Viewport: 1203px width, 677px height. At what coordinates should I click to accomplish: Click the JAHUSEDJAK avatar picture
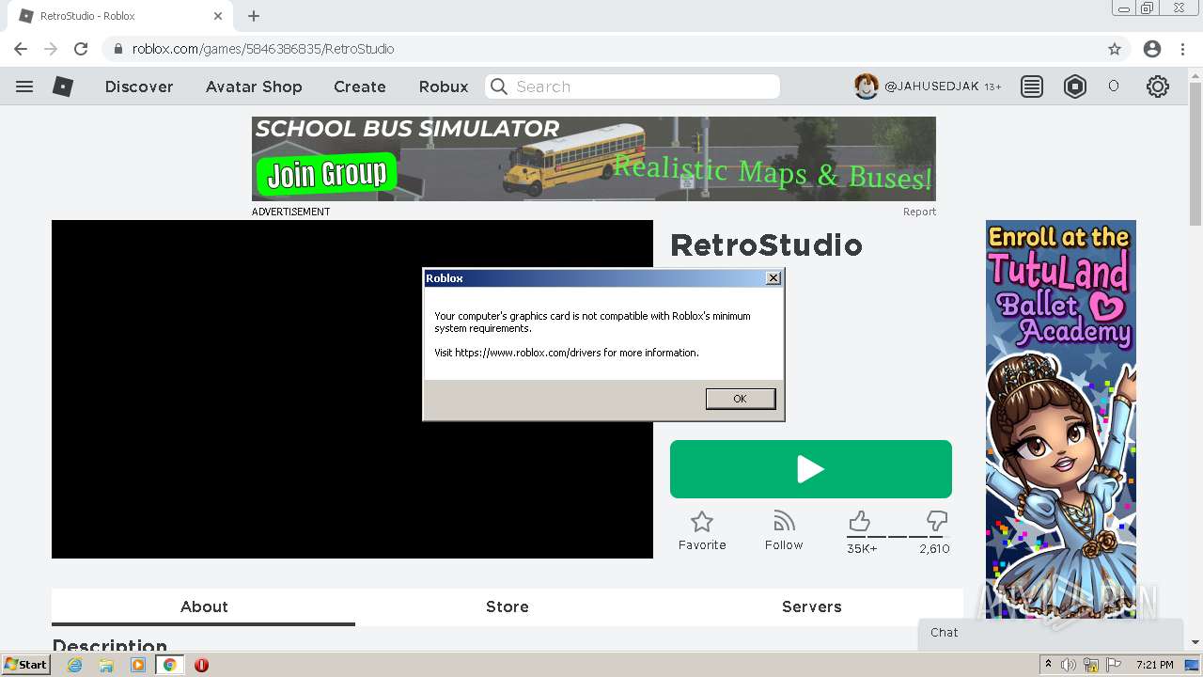867,87
